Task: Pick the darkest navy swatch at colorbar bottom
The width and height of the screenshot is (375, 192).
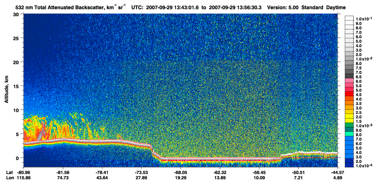Action: point(349,165)
